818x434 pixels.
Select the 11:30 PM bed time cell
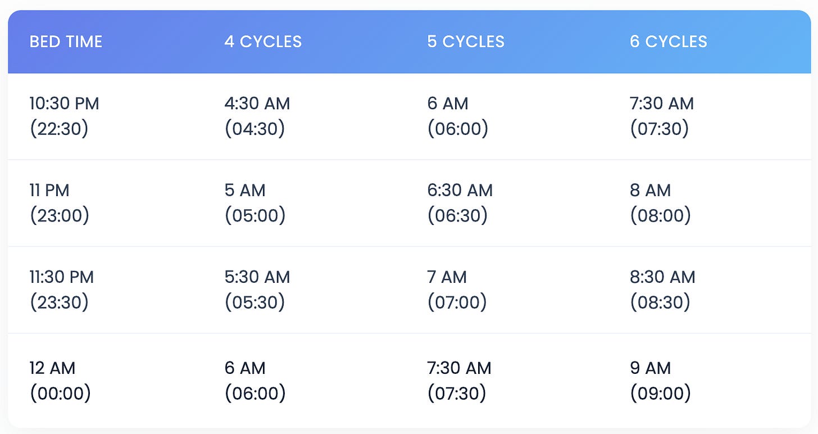[x=62, y=290]
